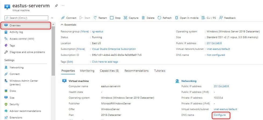Open public IP 20.124.248.6 in Essentials

pyautogui.click(x=214, y=43)
